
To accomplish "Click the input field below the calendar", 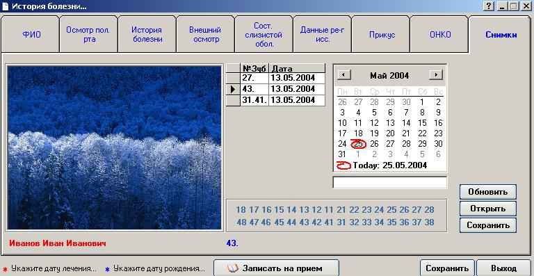I will point(389,182).
